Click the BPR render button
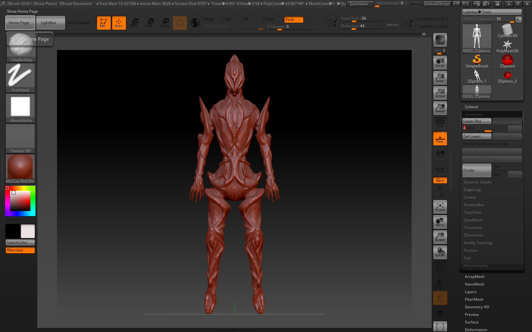Screen dimensions: 532x332 [440, 40]
